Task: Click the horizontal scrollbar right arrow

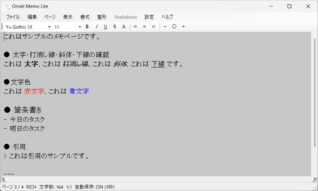Action: [315, 179]
